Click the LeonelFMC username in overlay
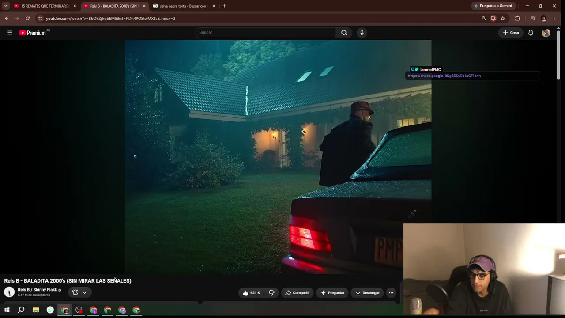This screenshot has height=318, width=565. click(x=430, y=69)
